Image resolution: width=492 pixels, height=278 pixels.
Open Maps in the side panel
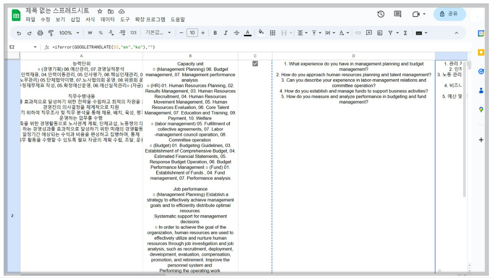click(481, 110)
